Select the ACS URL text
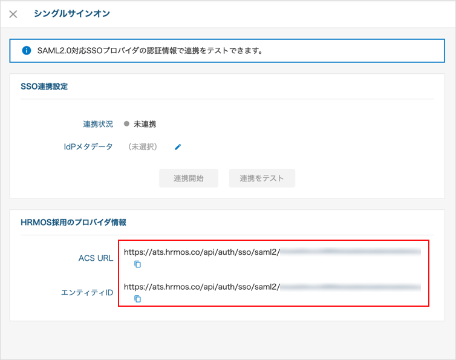This screenshot has height=360, width=456. (272, 252)
